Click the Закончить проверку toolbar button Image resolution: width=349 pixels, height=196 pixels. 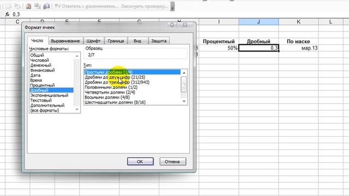[145, 6]
